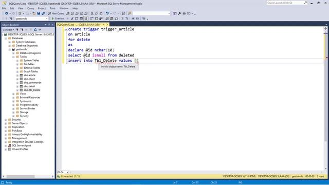329x185 pixels.
Task: Uncomment the selected lines icon
Action: pyautogui.click(x=127, y=18)
